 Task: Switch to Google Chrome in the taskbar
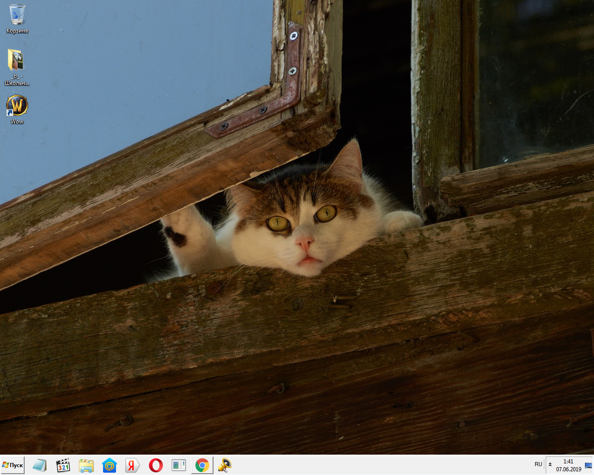click(x=202, y=465)
